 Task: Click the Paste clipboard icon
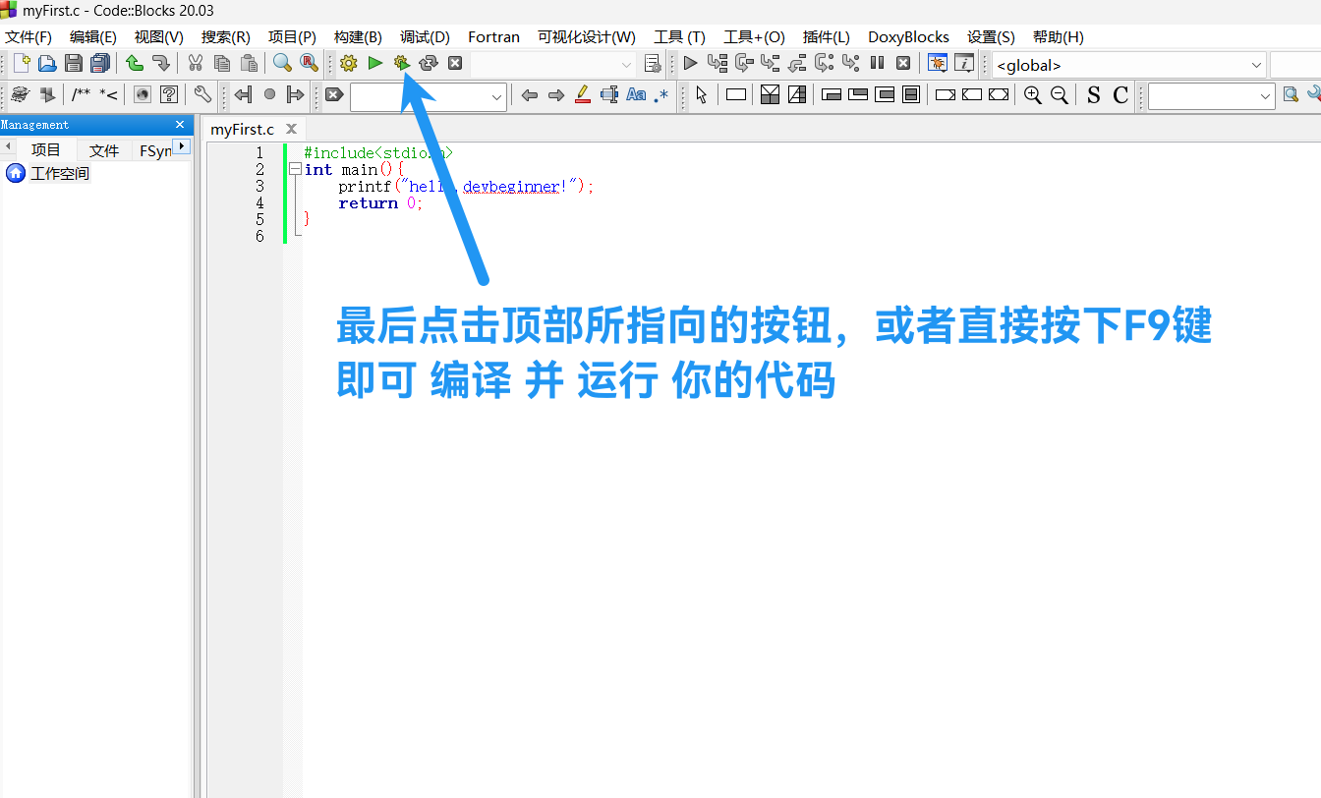point(249,63)
